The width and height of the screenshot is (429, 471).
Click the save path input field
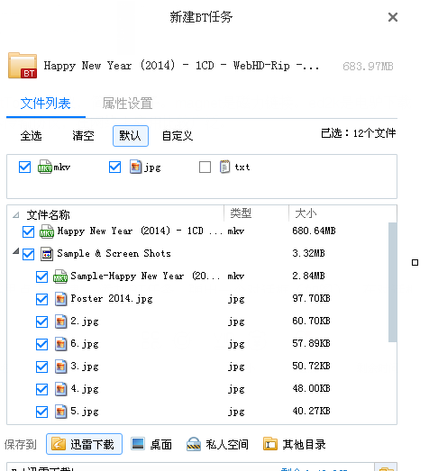pyautogui.click(x=190, y=467)
